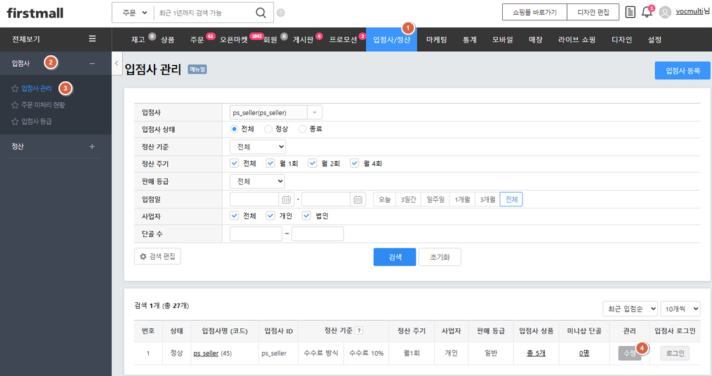This screenshot has height=376, width=712.
Task: Expand the 정산 sidebar section
Action: [x=92, y=147]
